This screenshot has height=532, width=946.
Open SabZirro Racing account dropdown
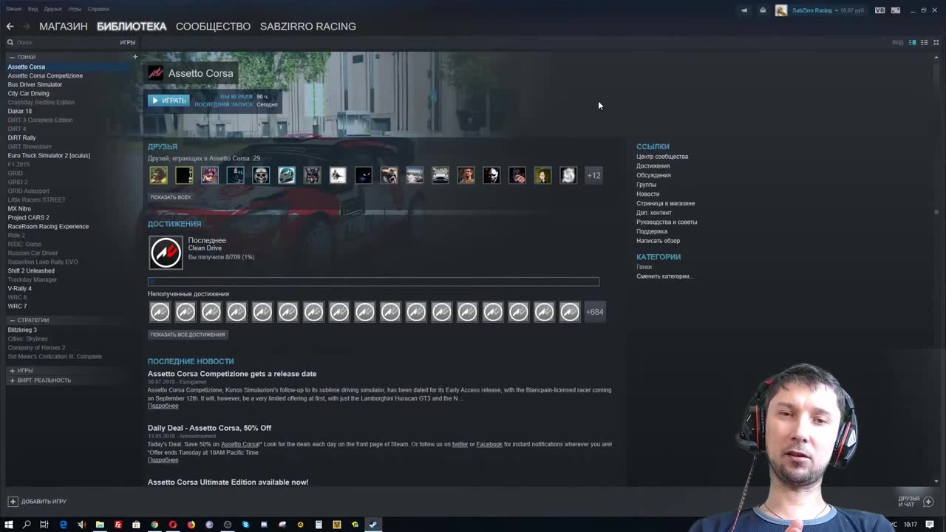(x=815, y=10)
